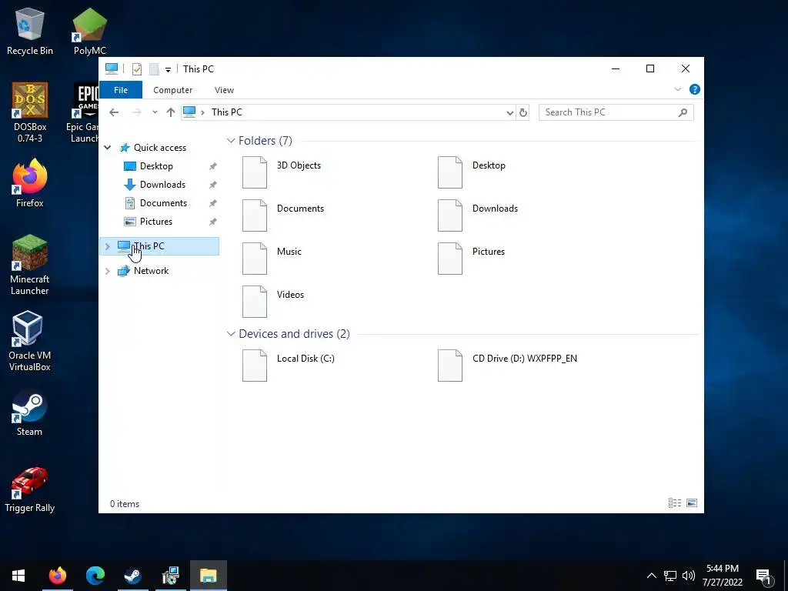This screenshot has height=591, width=788.
Task: Launch Minecraft Launcher from the desktop
Action: pyautogui.click(x=30, y=265)
